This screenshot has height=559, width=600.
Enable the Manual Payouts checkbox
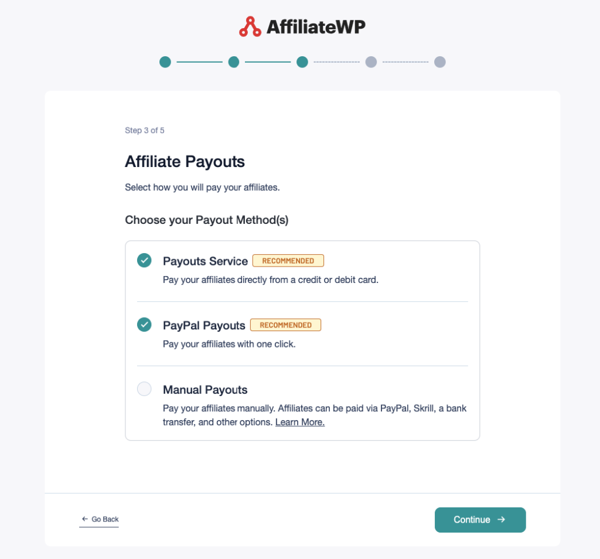click(144, 389)
